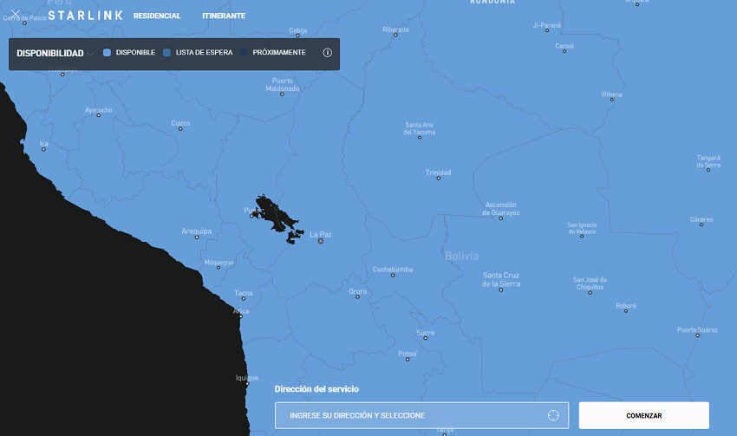Select the Trinidad city marker

click(438, 179)
